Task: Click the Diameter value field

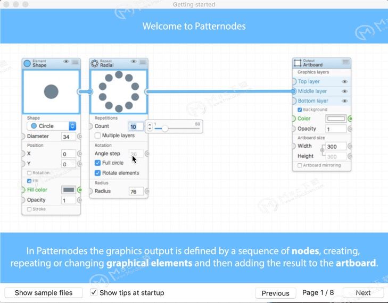Action: click(x=69, y=137)
